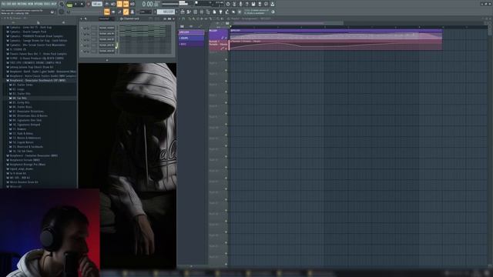493x277 pixels.
Task: Select the pink automation clip on second track
Action: pos(336,45)
